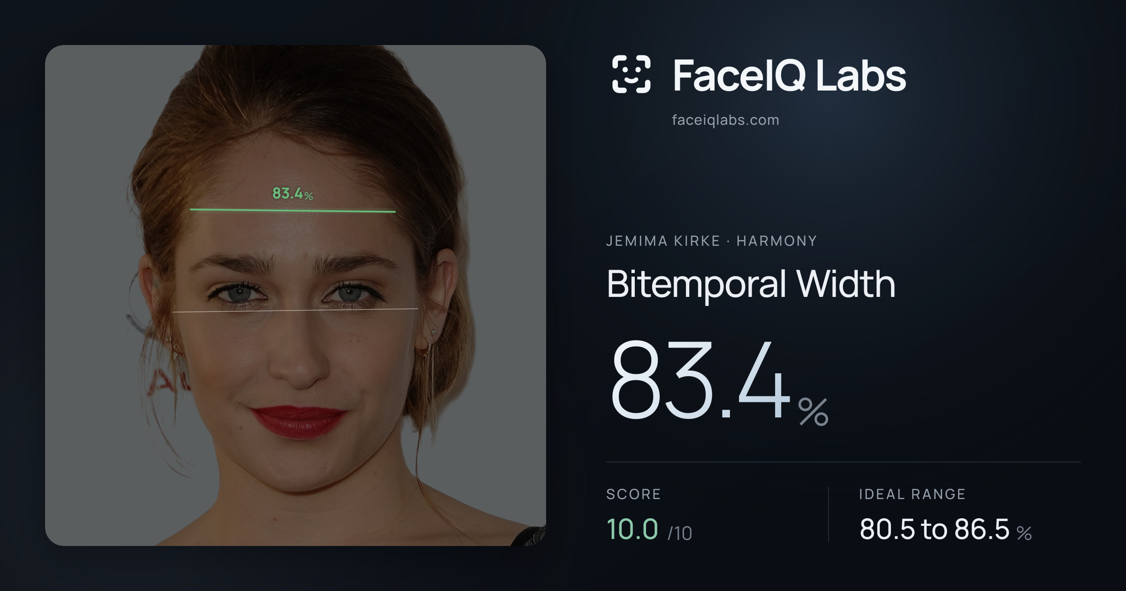Click the FaceIQ Labs face-scan logo icon

[x=631, y=74]
